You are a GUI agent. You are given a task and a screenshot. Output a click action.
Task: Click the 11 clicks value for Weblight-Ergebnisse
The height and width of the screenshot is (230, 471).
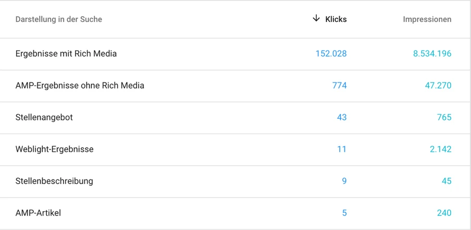click(341, 149)
